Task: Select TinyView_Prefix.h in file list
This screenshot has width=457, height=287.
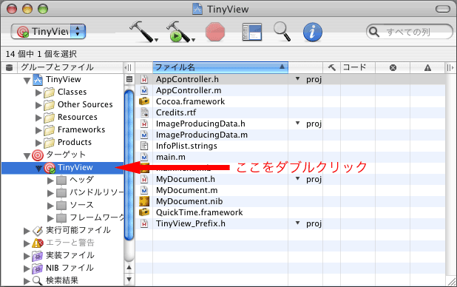Action: 190,223
